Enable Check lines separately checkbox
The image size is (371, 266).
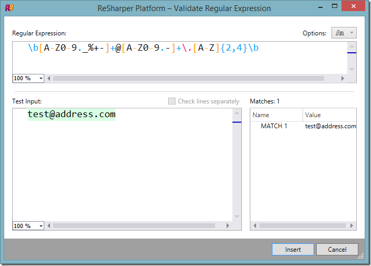(x=172, y=101)
